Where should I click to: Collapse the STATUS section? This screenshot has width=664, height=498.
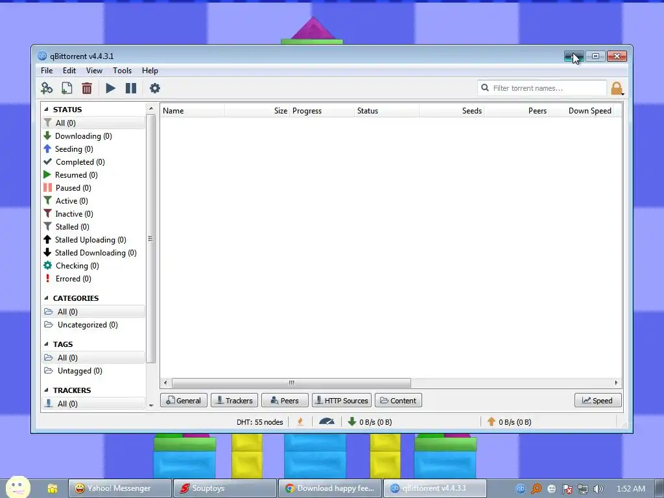[46, 109]
